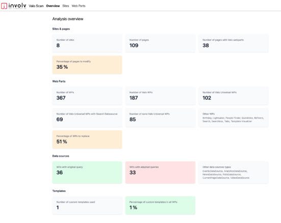Click the value 367

[61, 98]
